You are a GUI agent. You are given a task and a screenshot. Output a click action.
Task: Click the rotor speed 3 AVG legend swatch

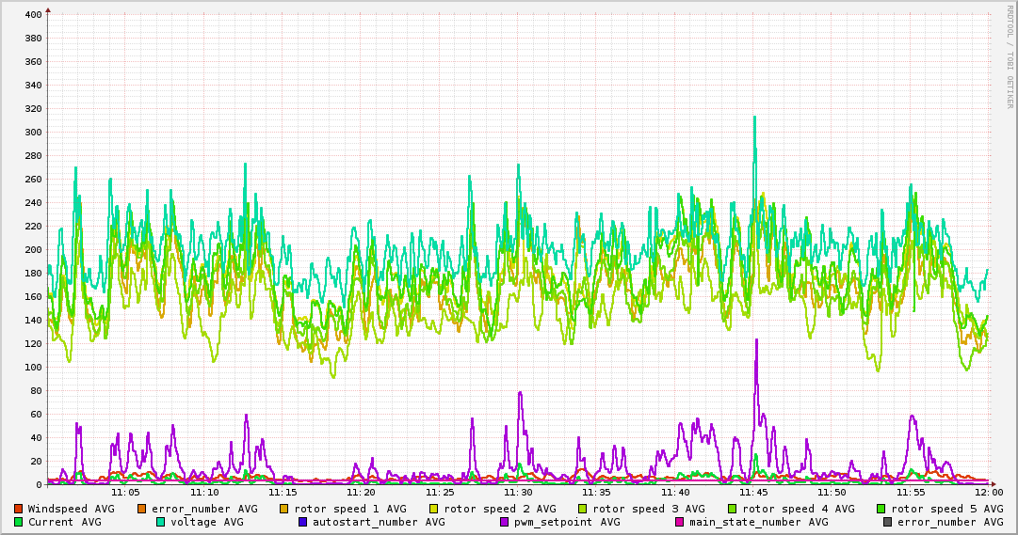[x=583, y=509]
